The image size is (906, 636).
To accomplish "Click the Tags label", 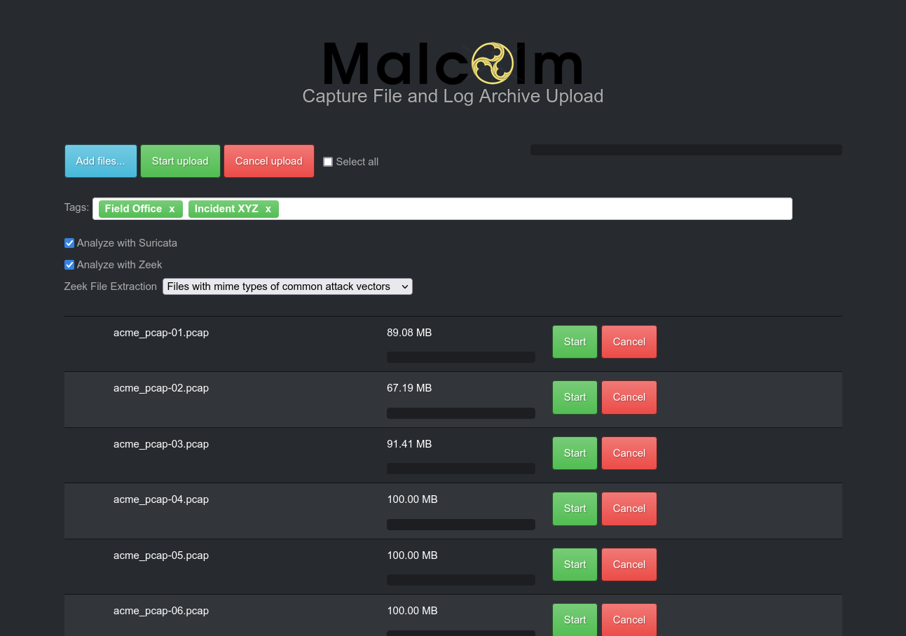I will tap(76, 207).
